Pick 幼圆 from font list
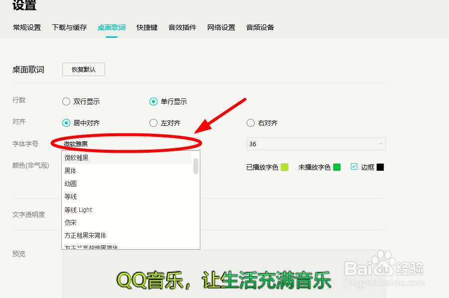This screenshot has height=298, width=449. click(127, 184)
